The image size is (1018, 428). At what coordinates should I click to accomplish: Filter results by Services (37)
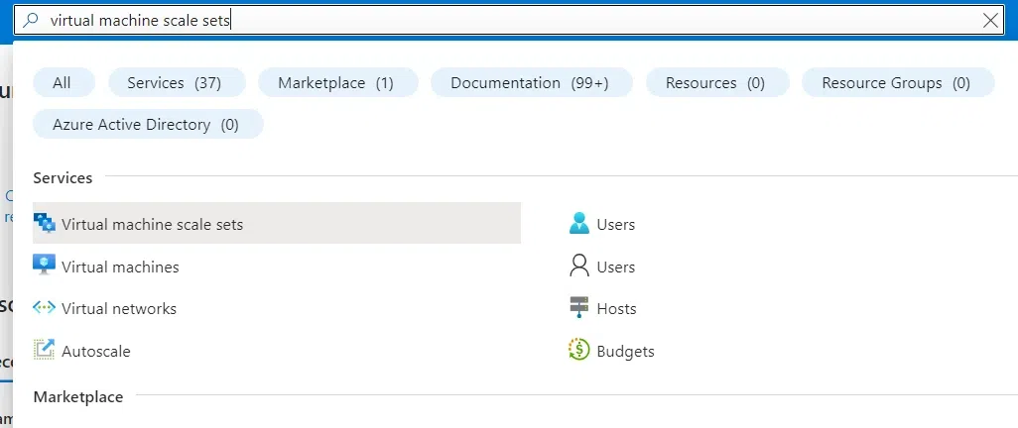174,83
